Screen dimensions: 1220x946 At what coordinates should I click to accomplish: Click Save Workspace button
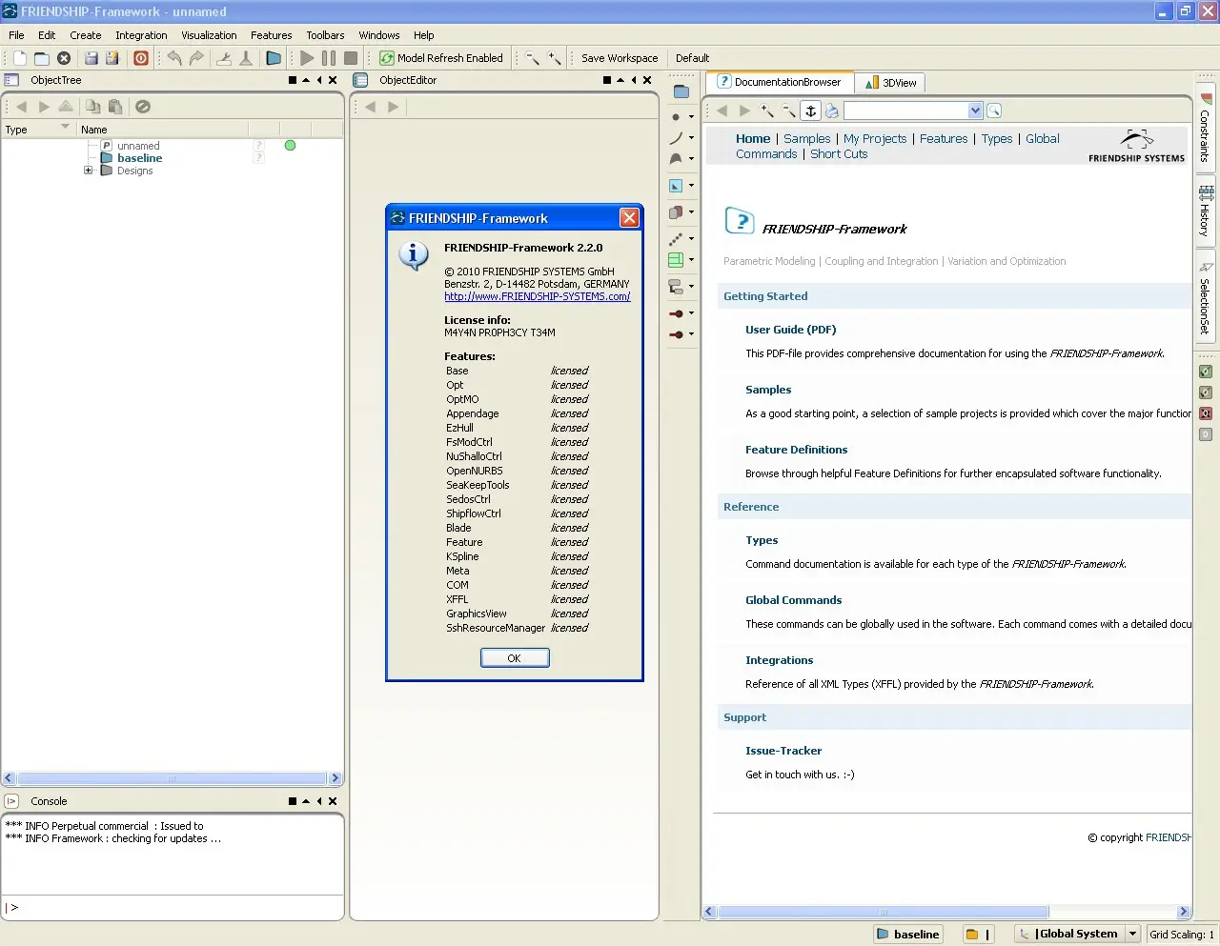tap(620, 58)
